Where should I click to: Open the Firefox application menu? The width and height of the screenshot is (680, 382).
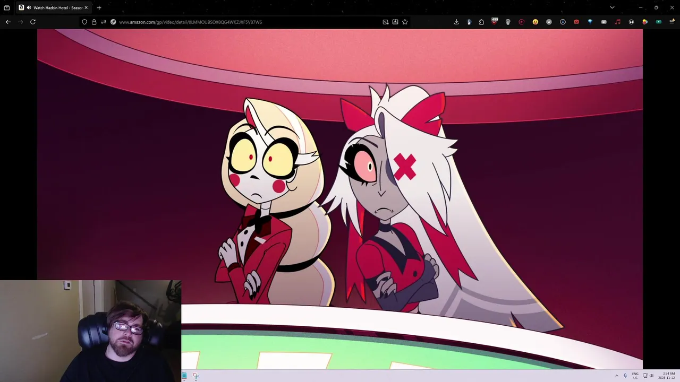point(672,22)
